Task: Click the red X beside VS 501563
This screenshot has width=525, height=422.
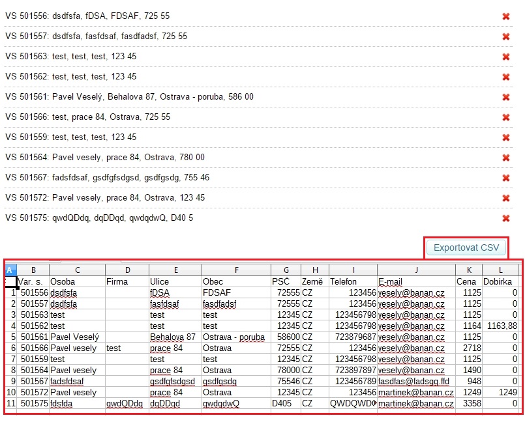Action: point(505,57)
